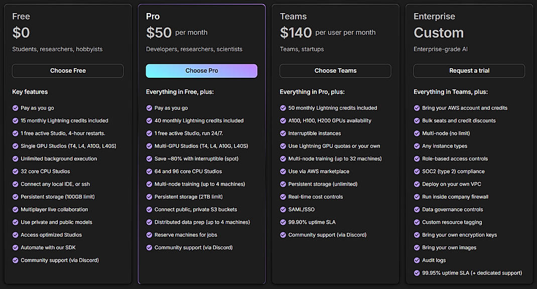The width and height of the screenshot is (537, 289).
Task: Select the Choose Teams button
Action: click(x=335, y=71)
